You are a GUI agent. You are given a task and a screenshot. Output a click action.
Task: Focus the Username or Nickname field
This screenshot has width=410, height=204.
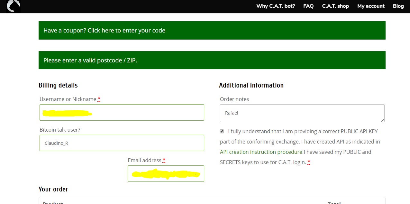click(122, 112)
